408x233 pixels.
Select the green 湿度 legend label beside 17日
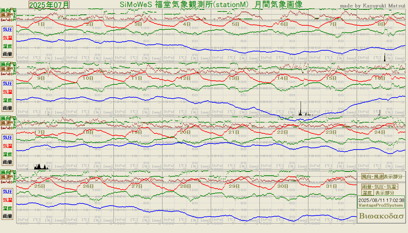coord(7,154)
